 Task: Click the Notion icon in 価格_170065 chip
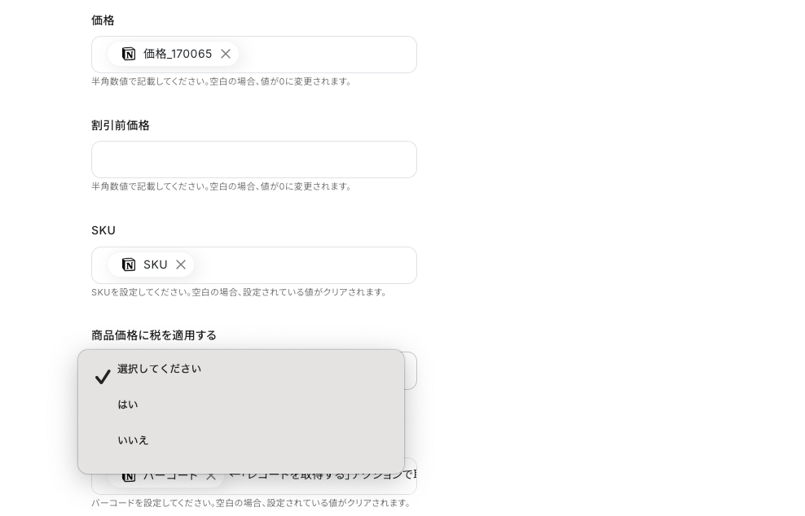(x=129, y=54)
